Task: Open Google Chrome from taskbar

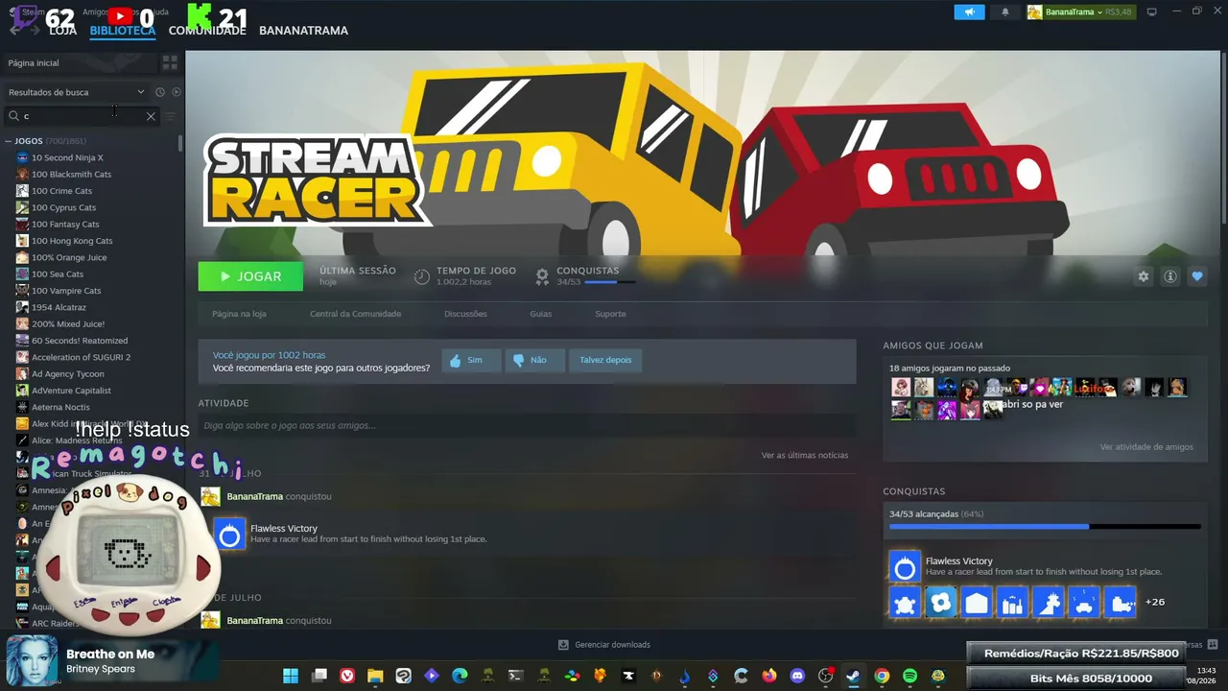Action: (x=882, y=676)
